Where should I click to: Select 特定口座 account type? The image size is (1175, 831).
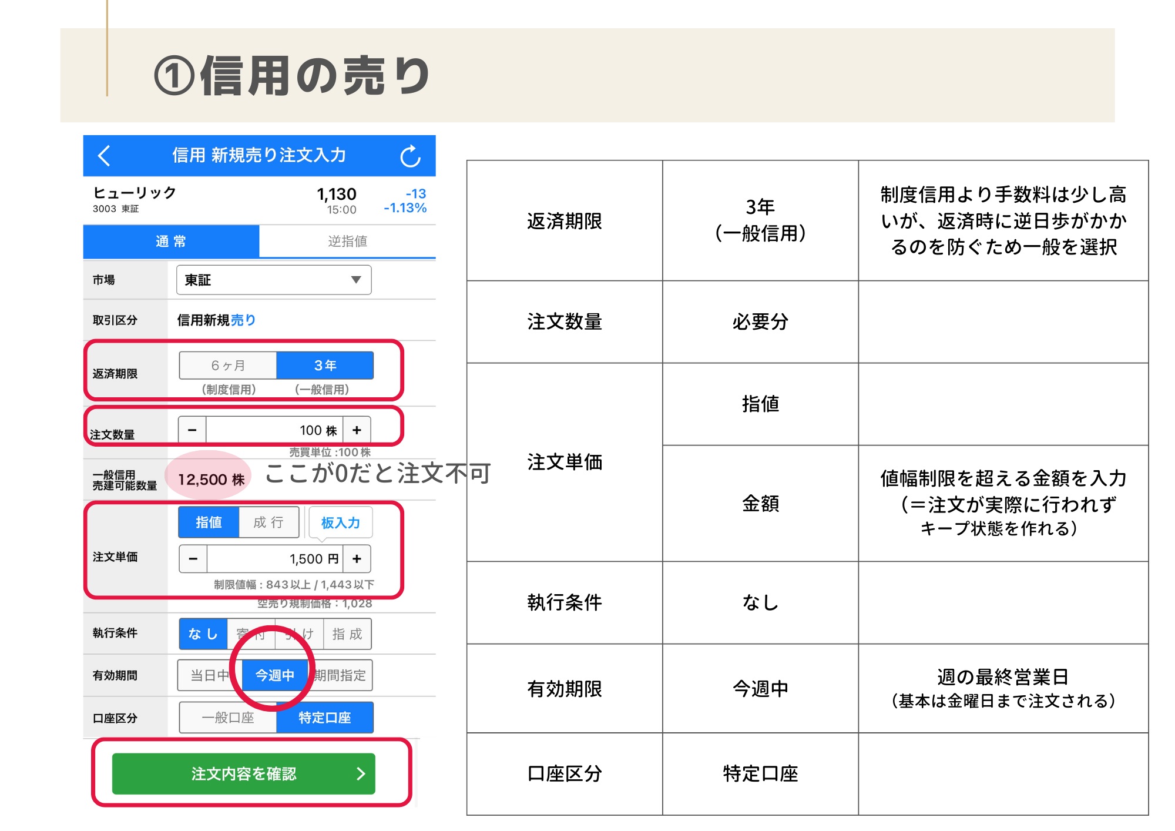[x=325, y=718]
